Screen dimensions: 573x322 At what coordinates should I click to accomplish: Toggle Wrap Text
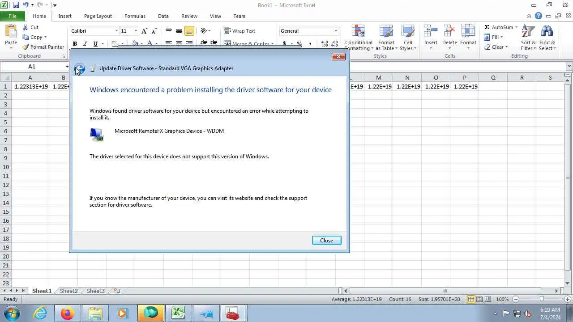(x=239, y=31)
